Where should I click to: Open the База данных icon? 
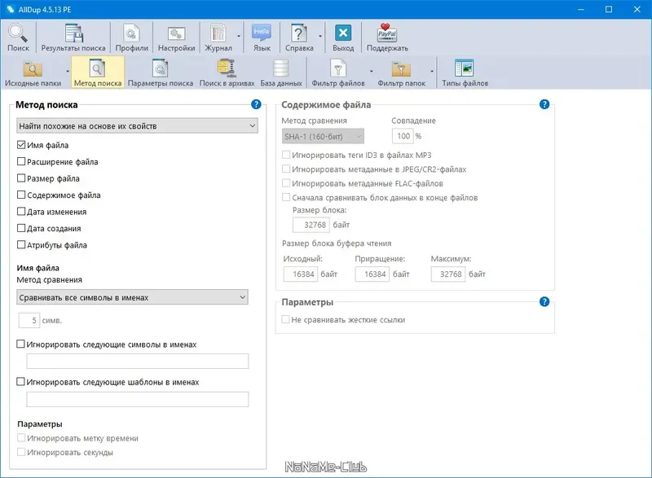pyautogui.click(x=280, y=68)
